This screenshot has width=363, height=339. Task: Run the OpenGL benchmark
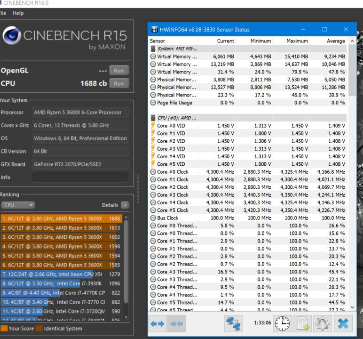(x=119, y=71)
